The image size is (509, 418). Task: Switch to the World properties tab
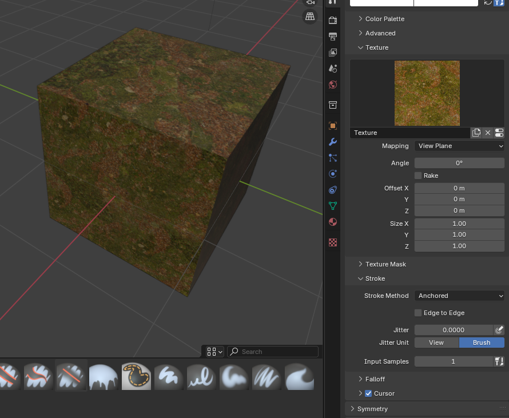click(333, 85)
